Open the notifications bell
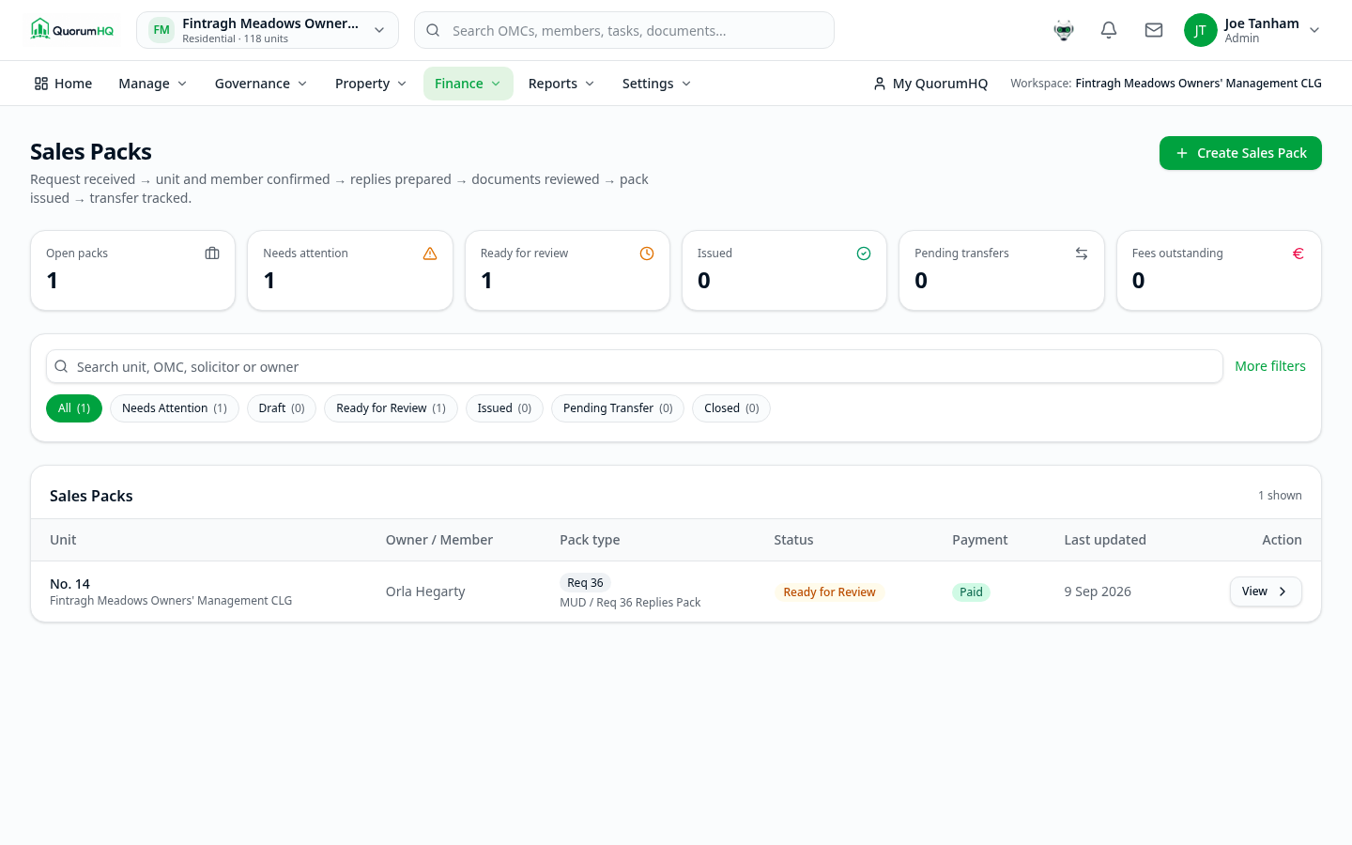The width and height of the screenshot is (1352, 845). [1109, 30]
